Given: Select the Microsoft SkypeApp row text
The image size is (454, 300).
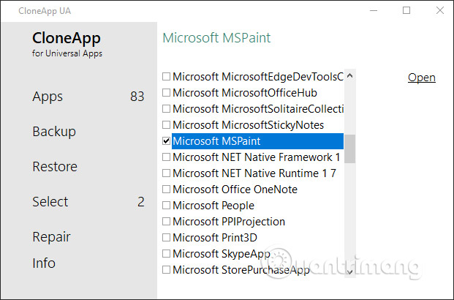Looking at the screenshot, I should 222,254.
